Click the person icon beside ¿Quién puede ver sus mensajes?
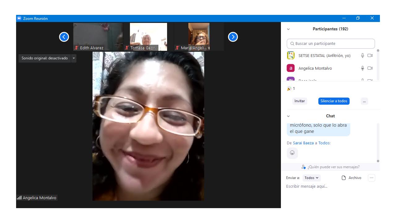 coord(303,167)
